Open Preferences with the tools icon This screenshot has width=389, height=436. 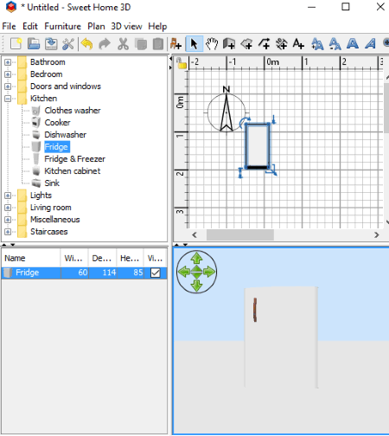pos(68,44)
